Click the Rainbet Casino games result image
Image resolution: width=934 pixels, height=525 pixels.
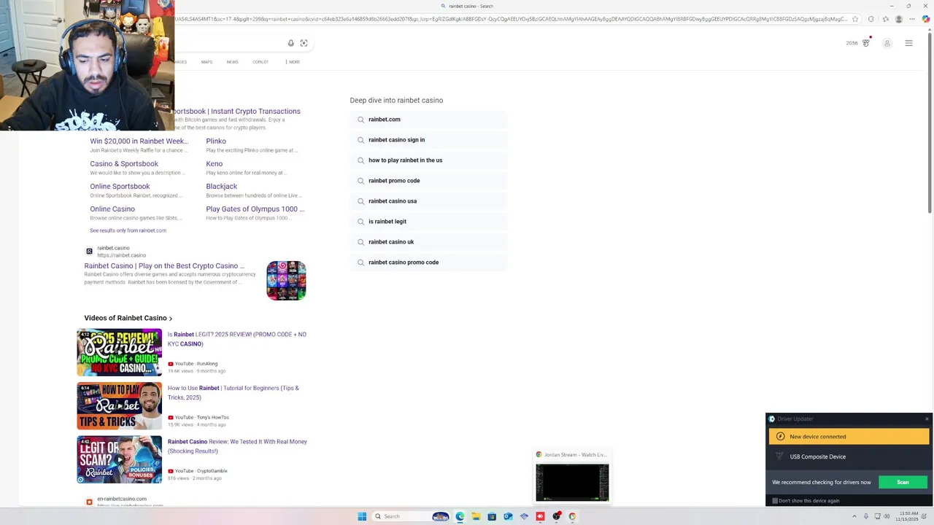coord(286,281)
